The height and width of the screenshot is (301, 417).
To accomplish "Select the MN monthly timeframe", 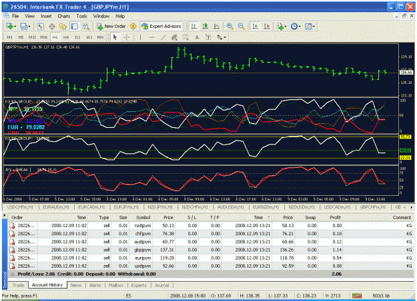I will (x=100, y=37).
